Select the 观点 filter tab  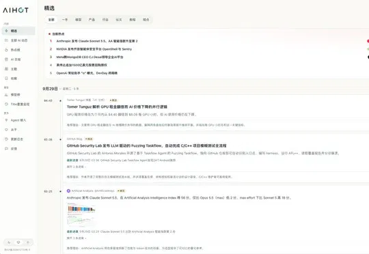146,20
